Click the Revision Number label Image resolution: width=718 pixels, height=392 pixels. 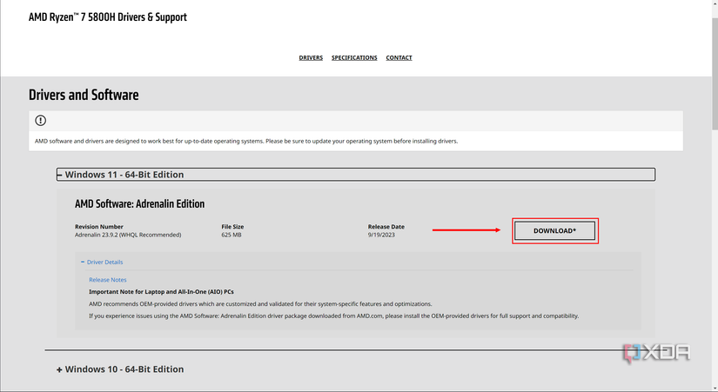click(99, 226)
